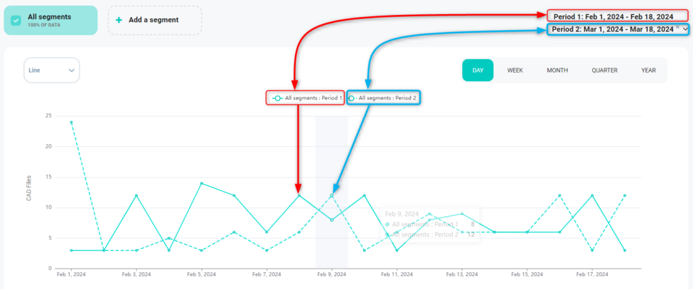Select the QUARTER granularity
Viewport: 693px width, 289px height.
click(604, 70)
